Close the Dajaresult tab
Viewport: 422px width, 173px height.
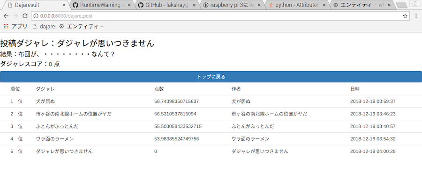coord(64,5)
